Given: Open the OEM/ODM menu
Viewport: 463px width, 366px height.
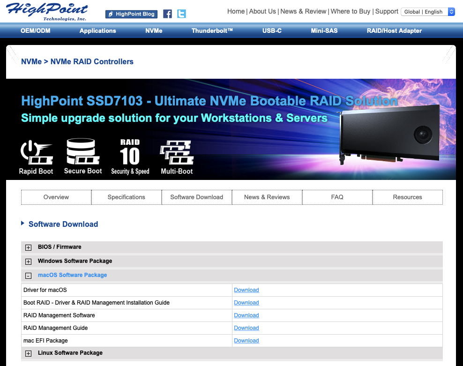Looking at the screenshot, I should coord(36,31).
